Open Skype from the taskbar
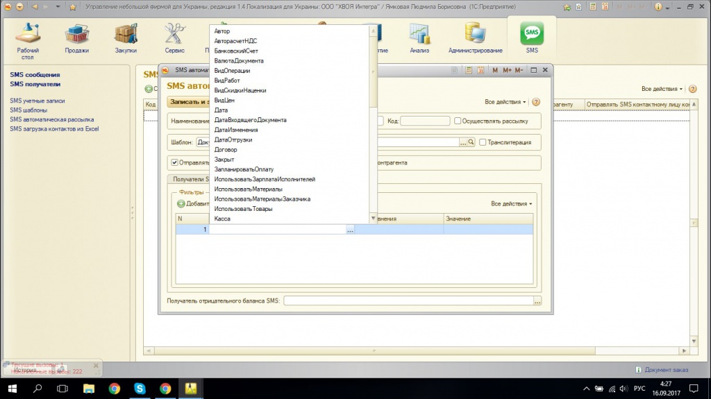The width and height of the screenshot is (711, 399). [x=140, y=389]
